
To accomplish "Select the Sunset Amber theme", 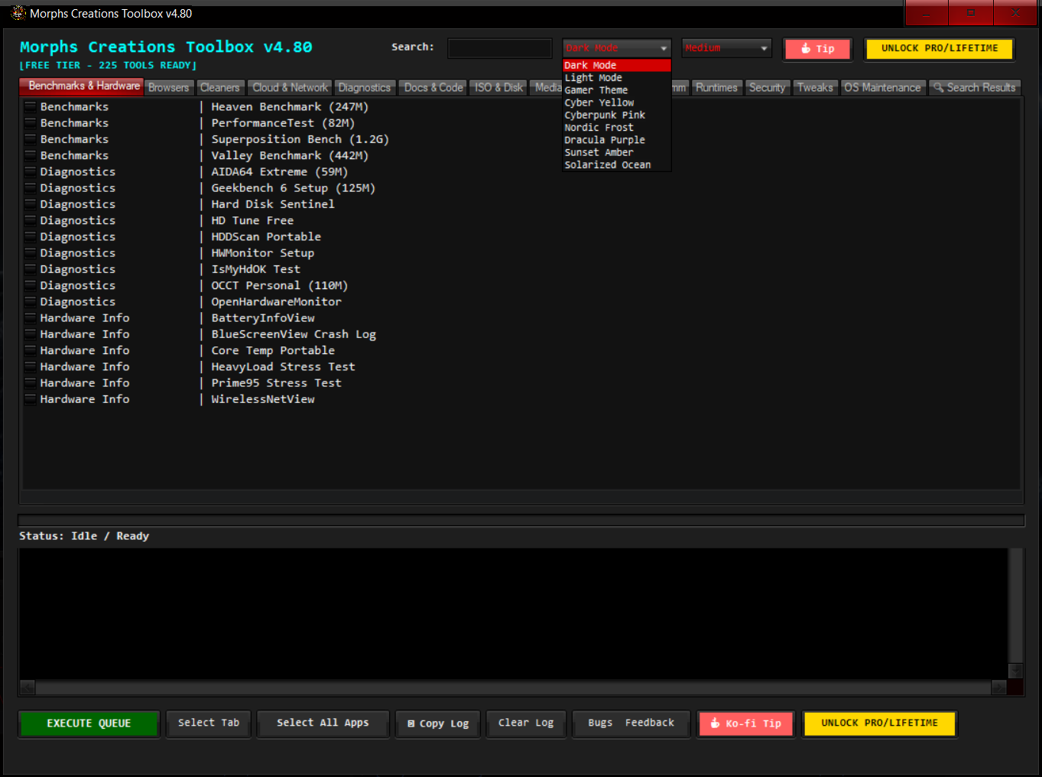I will (x=617, y=152).
